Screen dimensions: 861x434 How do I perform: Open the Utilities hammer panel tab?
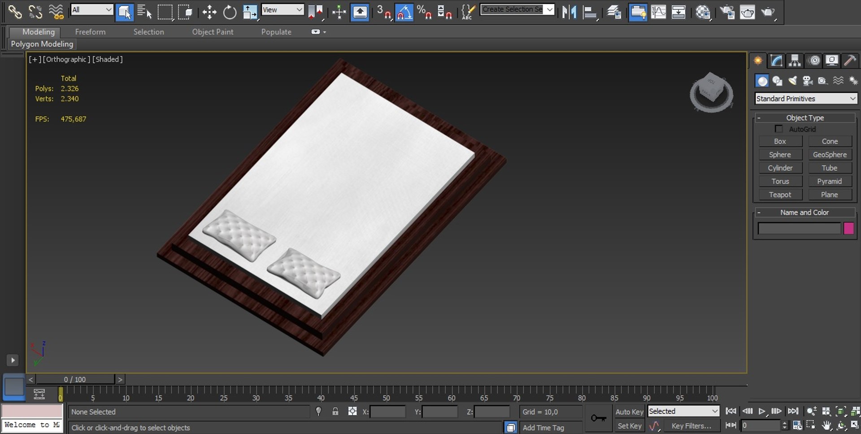coord(850,61)
